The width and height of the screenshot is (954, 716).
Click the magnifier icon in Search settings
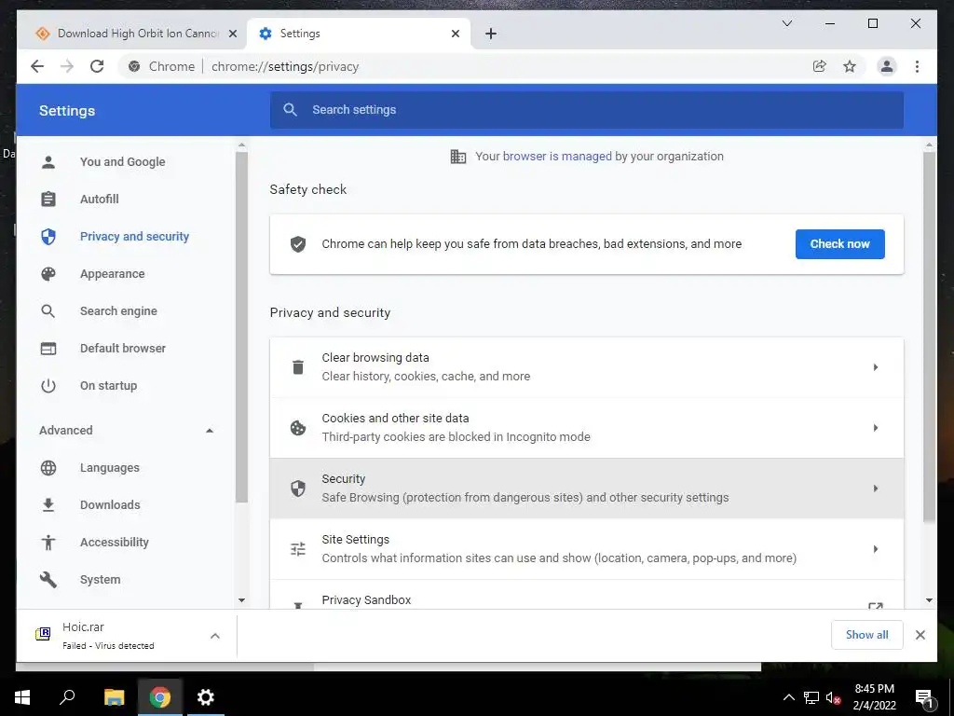pyautogui.click(x=291, y=110)
